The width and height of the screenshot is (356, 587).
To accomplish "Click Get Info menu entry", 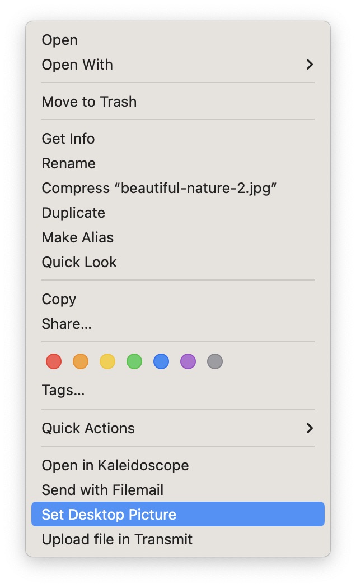I will tap(68, 139).
